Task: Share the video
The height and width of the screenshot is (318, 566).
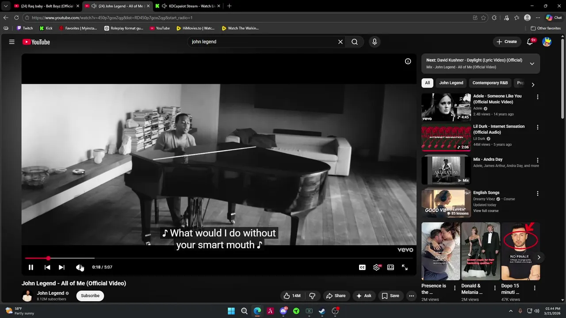Action: 336,296
